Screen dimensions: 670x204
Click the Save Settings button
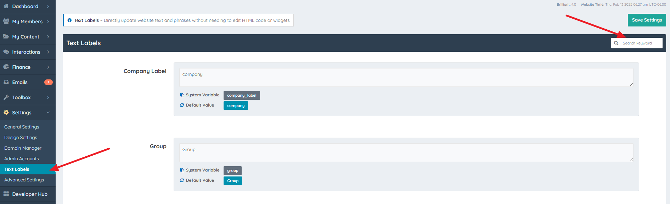[x=647, y=20]
